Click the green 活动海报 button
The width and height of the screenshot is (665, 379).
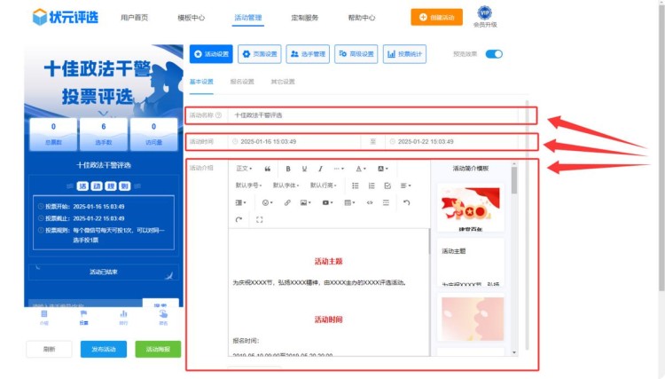(157, 349)
